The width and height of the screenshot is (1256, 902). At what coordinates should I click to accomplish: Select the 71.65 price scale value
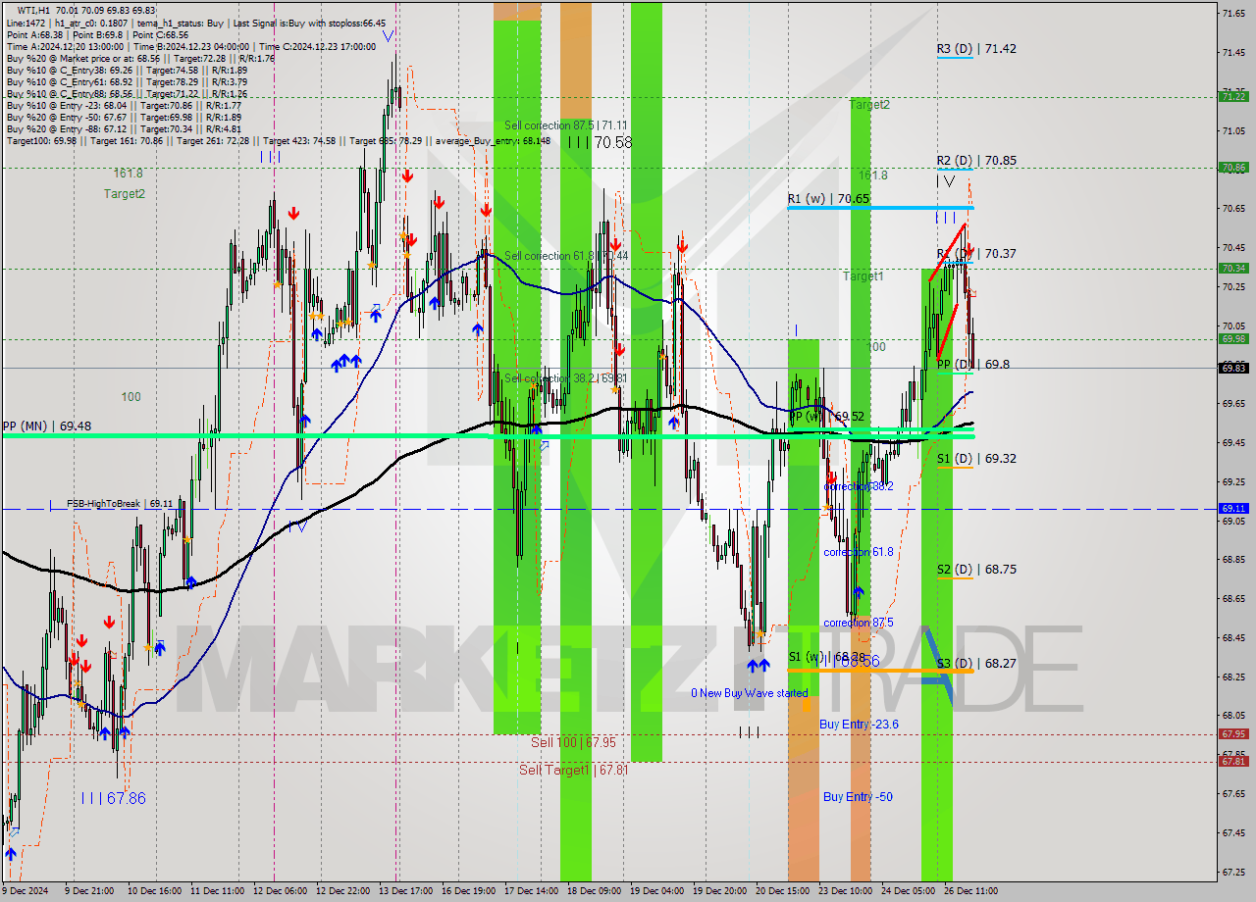click(x=1234, y=13)
